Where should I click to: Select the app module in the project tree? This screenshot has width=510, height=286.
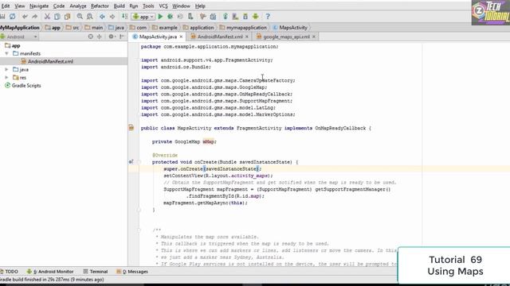click(x=13, y=46)
